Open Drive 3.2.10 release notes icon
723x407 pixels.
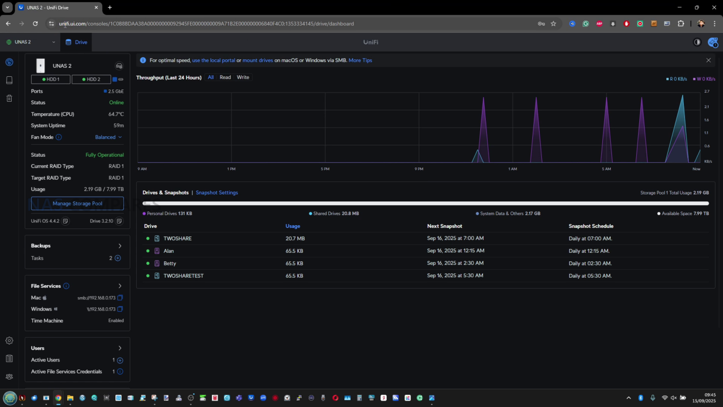(x=119, y=221)
